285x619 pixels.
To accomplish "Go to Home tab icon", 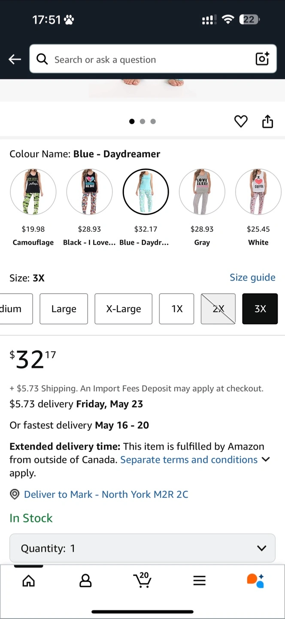I will pos(29,581).
